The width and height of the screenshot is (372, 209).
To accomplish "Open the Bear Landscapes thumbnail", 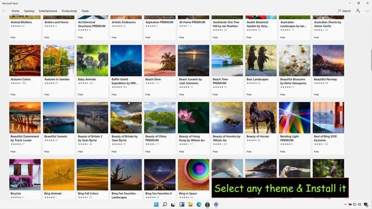I will [x=261, y=60].
